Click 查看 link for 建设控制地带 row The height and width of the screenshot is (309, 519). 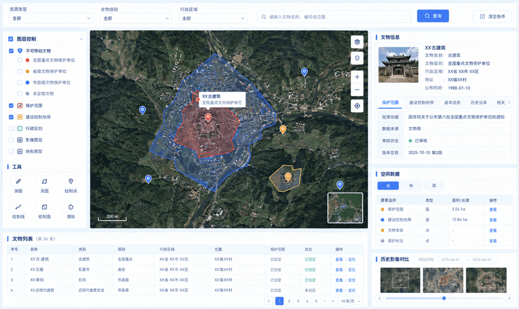click(x=493, y=220)
